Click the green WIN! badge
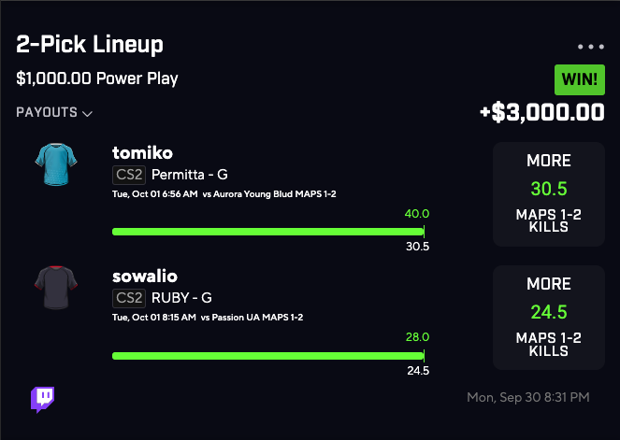This screenshot has height=440, width=620. (x=580, y=79)
